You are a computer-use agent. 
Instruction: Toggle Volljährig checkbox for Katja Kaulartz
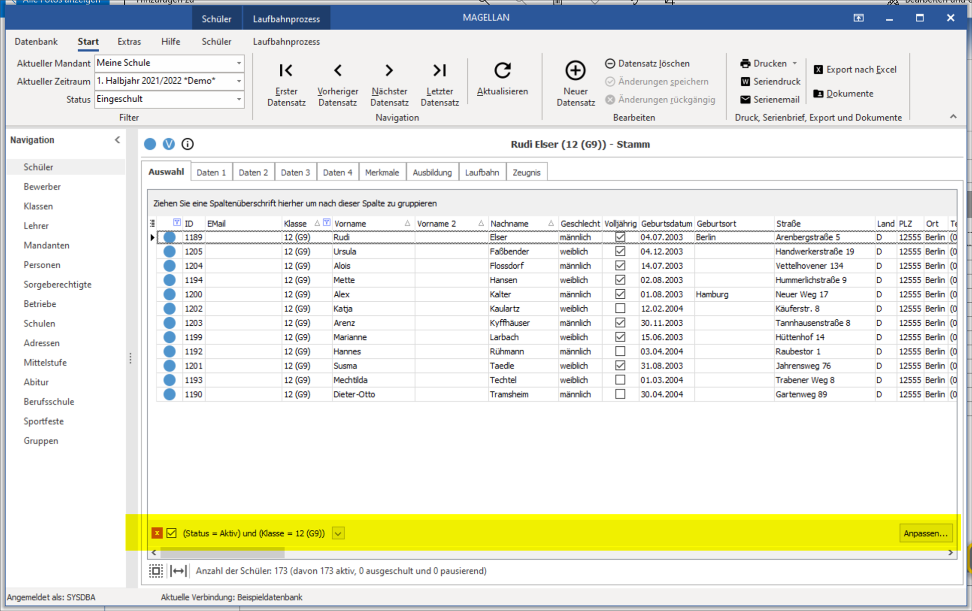pos(620,309)
